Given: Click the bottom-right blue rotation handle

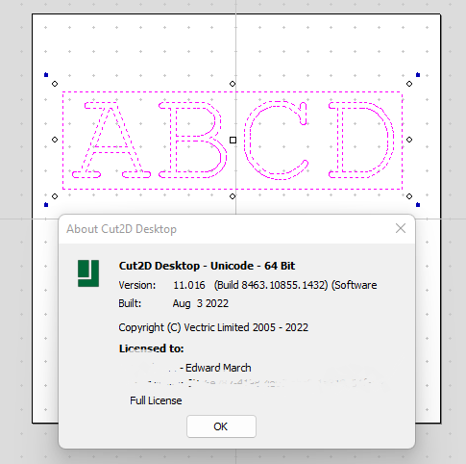Looking at the screenshot, I should tap(418, 205).
